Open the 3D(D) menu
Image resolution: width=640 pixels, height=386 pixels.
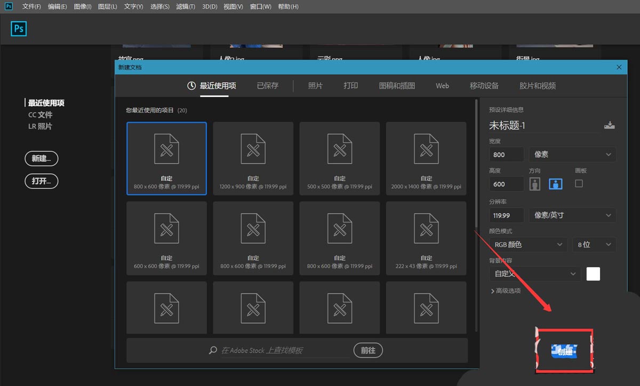pyautogui.click(x=210, y=7)
